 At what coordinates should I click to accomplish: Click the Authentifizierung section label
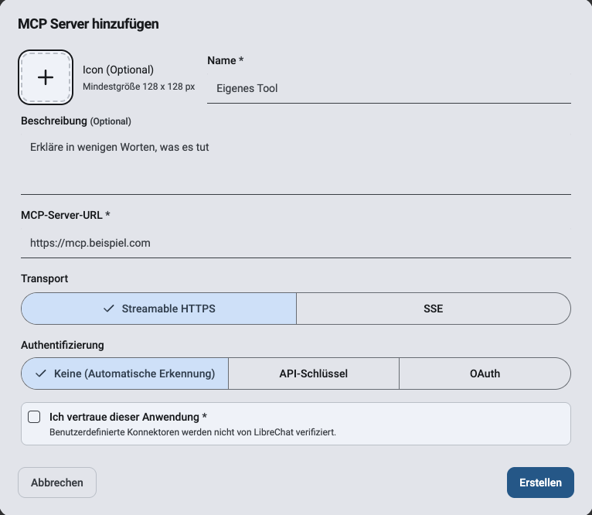pos(63,345)
